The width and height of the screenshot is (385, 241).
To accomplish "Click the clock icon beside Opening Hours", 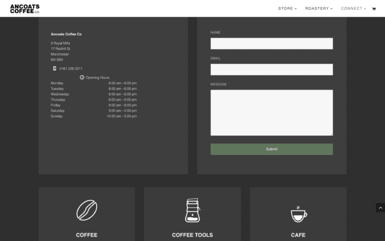I will point(82,78).
